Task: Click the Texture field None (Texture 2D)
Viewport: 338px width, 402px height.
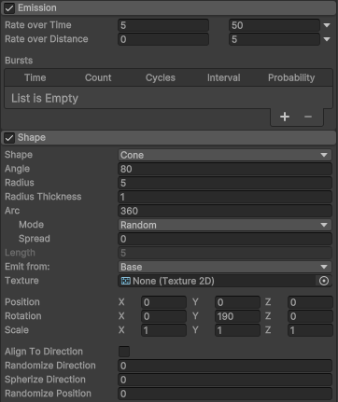Action: point(225,281)
